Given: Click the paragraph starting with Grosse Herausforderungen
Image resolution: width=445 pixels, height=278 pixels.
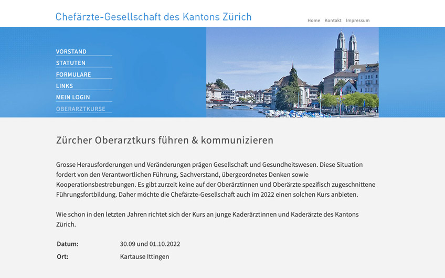Looking at the screenshot, I should 216,179.
